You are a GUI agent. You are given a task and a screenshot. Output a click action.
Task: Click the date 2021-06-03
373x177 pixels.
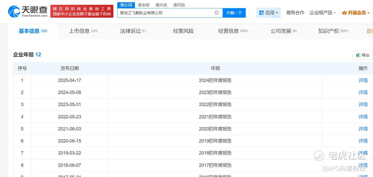click(x=69, y=129)
